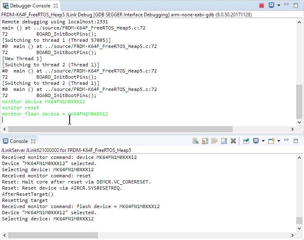Switch to the Console tab
This screenshot has width=304, height=240.
18,141
